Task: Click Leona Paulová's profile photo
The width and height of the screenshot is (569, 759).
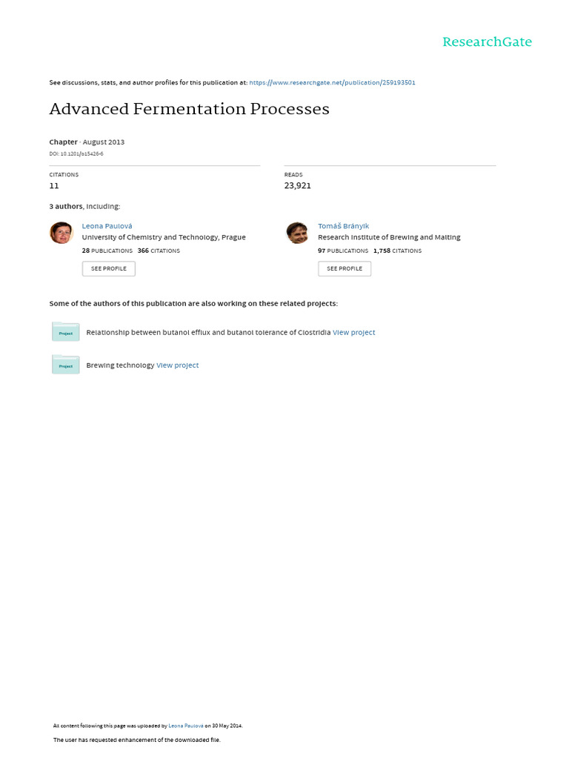Action: [x=61, y=233]
